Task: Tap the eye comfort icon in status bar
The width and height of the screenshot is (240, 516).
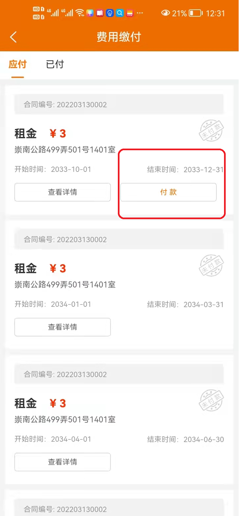Action: coord(165,13)
